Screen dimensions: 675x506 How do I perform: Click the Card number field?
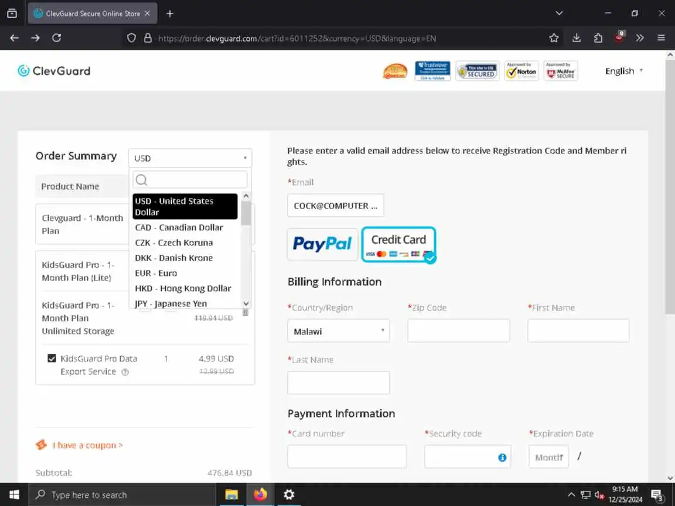pos(347,457)
